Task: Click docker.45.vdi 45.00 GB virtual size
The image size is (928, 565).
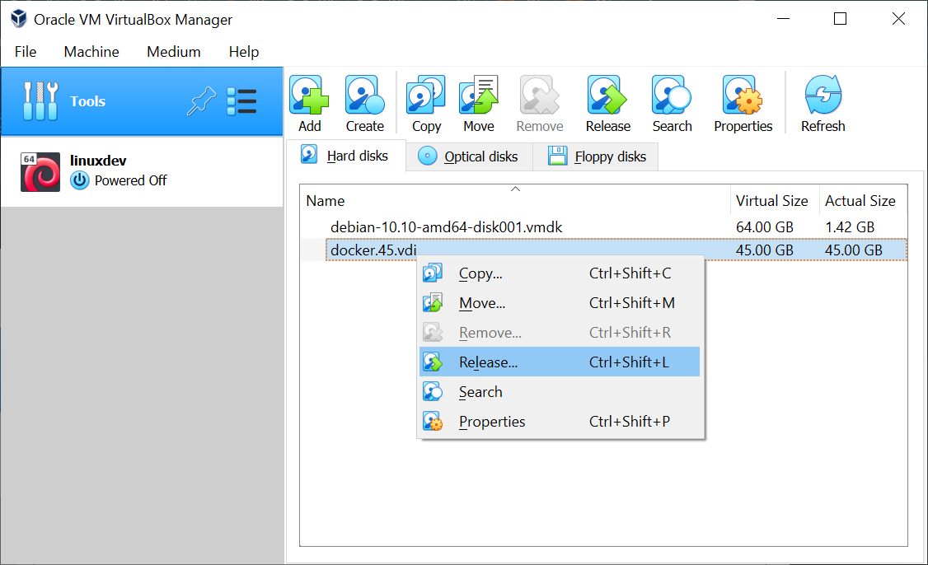Action: coord(764,250)
